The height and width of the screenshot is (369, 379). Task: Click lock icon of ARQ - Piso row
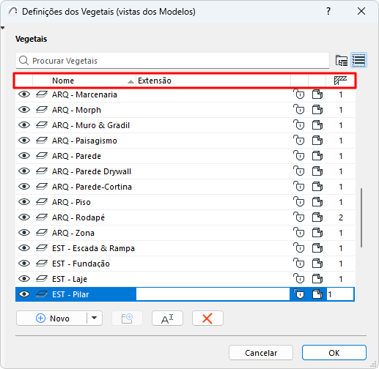coord(299,202)
